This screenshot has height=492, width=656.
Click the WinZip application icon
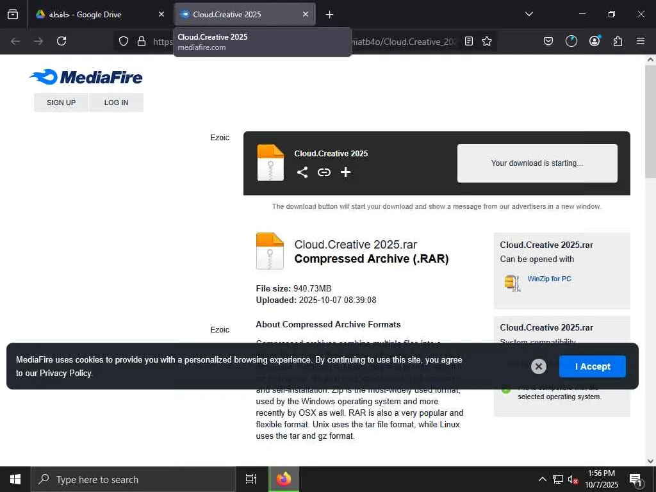point(512,283)
